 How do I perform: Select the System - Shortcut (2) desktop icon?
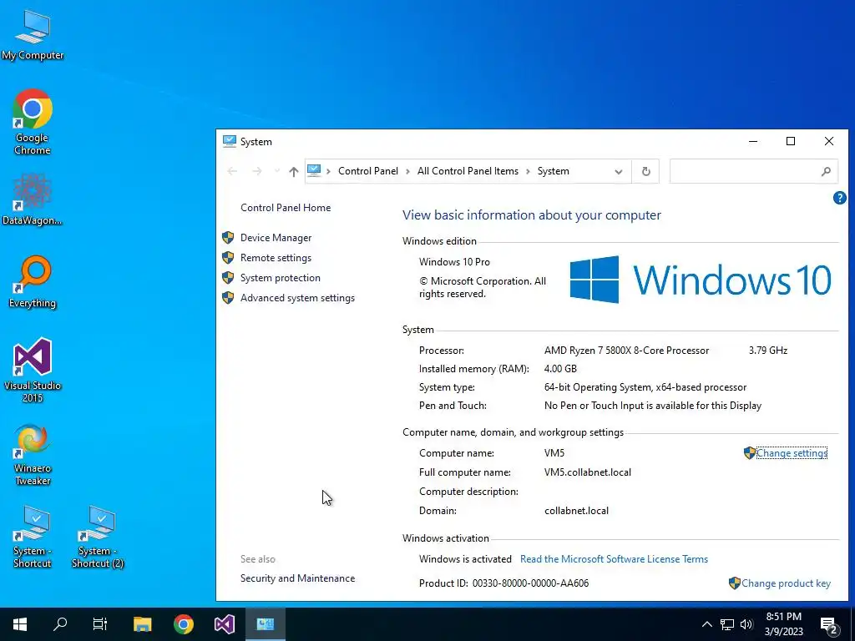[98, 537]
